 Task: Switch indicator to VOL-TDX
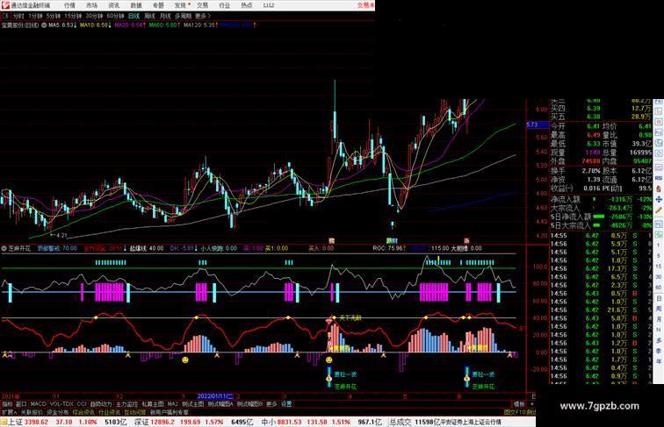[x=61, y=404]
